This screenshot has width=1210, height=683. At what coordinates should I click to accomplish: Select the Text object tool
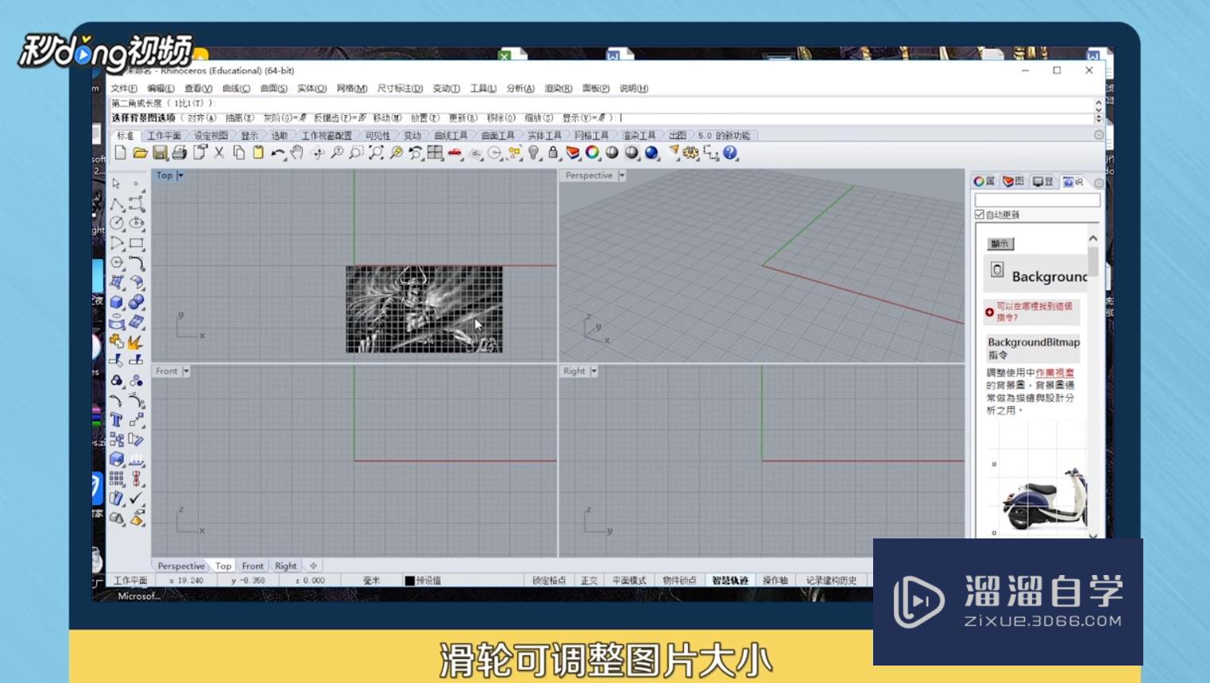pos(117,419)
